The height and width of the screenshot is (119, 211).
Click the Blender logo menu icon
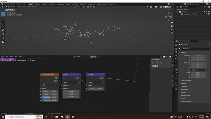click(2, 4)
